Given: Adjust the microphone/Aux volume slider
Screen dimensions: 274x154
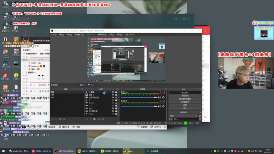Looking at the screenshot, I should pyautogui.click(x=139, y=98).
